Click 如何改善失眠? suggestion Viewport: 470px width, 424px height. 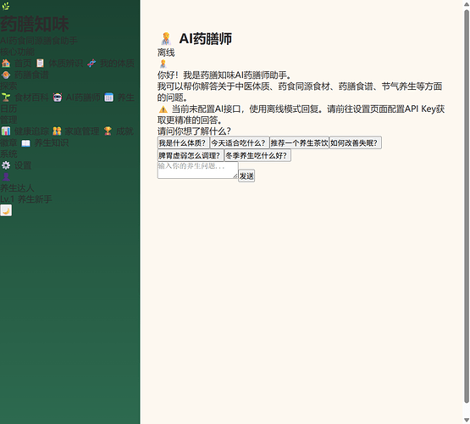click(x=355, y=142)
